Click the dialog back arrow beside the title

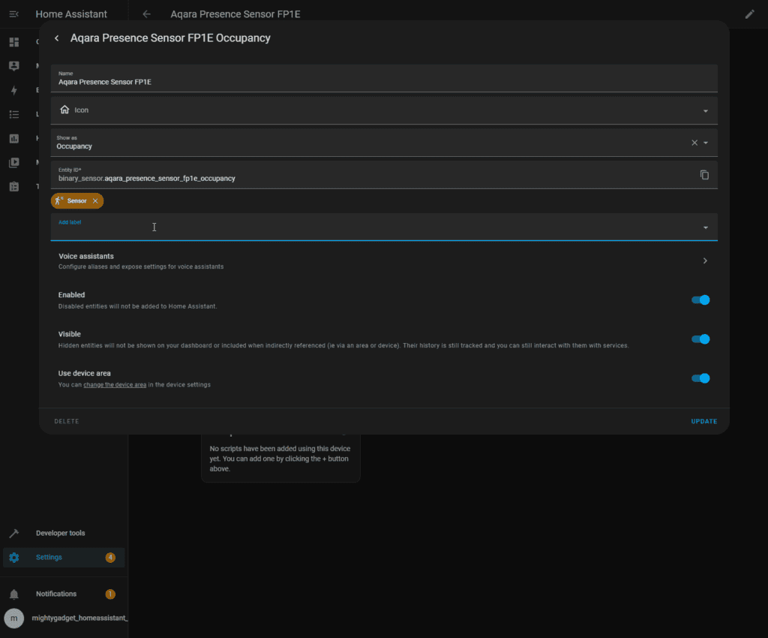point(56,38)
